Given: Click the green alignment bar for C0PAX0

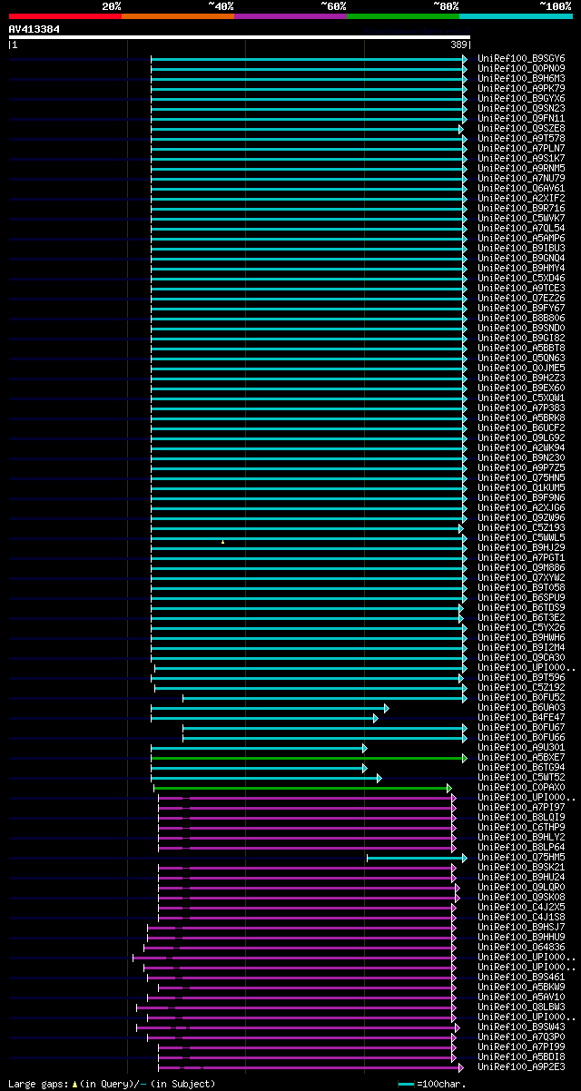Looking at the screenshot, I should pyautogui.click(x=303, y=788).
